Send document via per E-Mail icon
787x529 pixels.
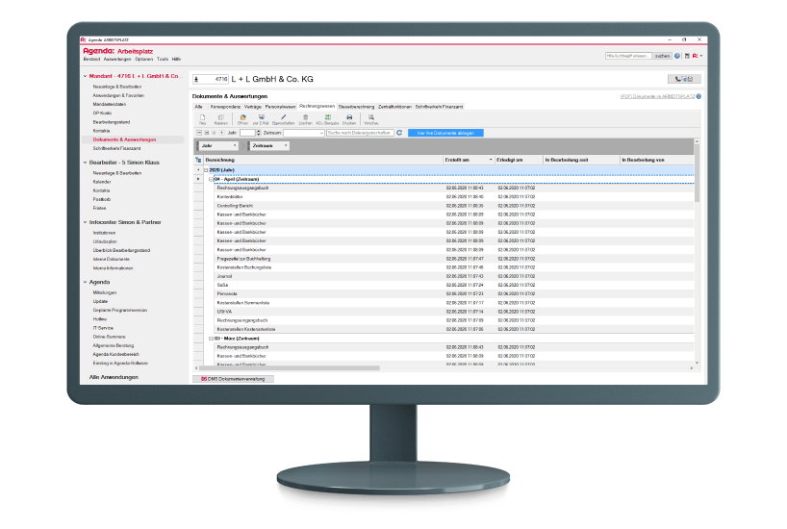[x=261, y=117]
